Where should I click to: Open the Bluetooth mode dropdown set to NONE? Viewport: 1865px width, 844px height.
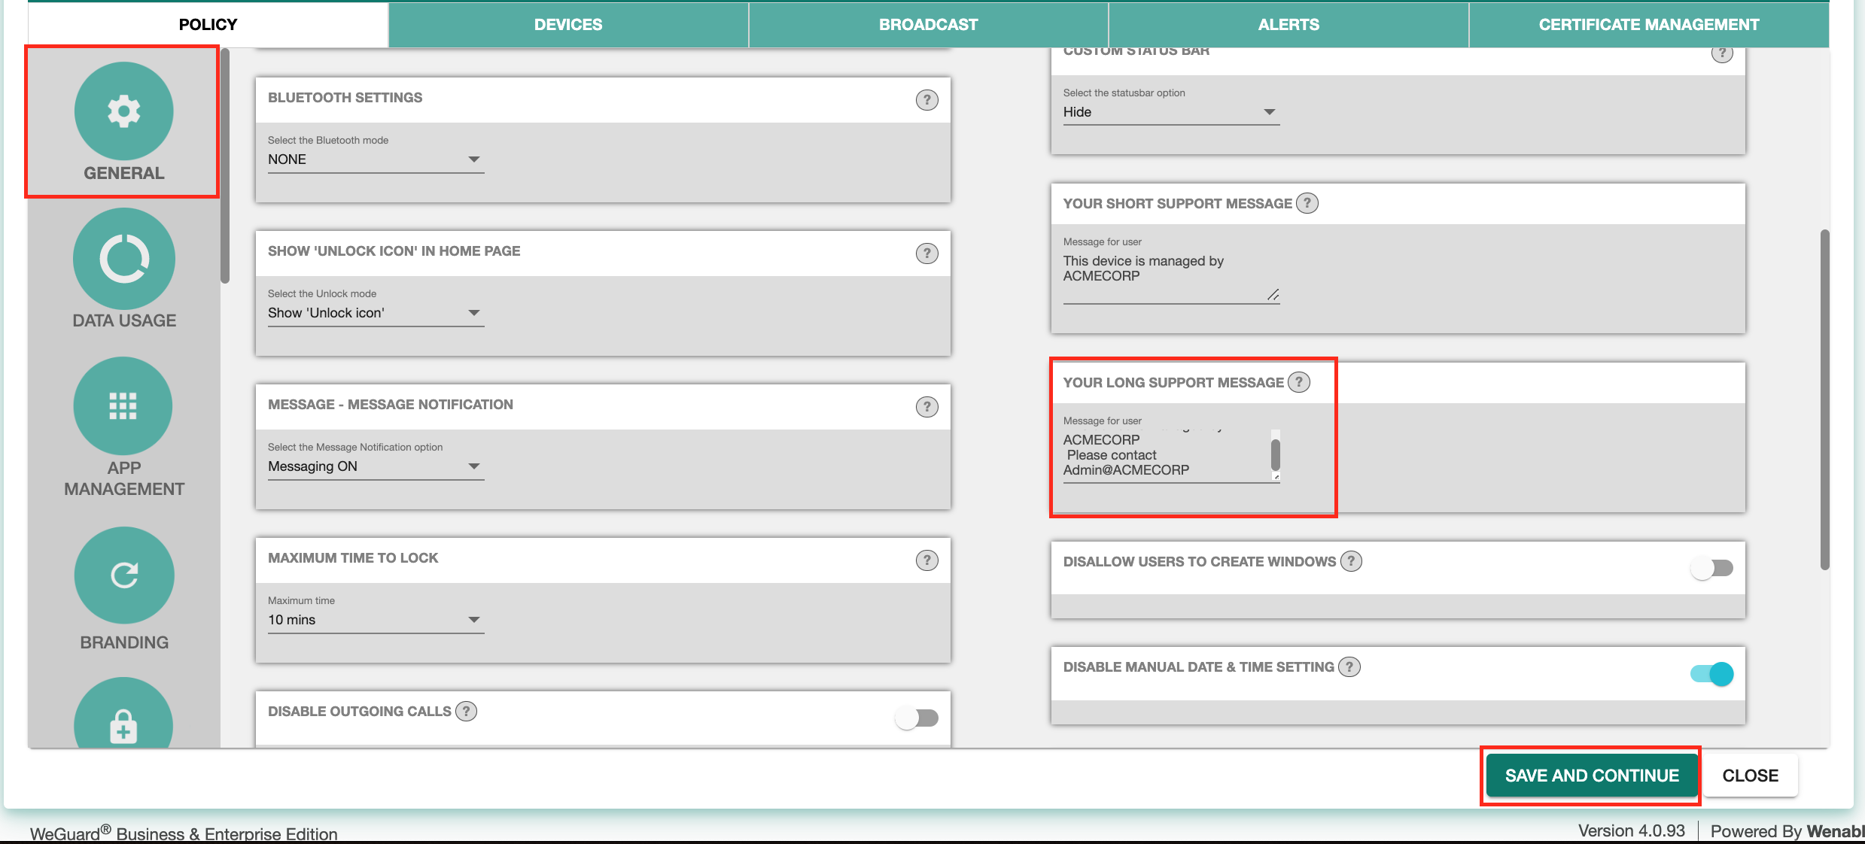click(x=376, y=159)
